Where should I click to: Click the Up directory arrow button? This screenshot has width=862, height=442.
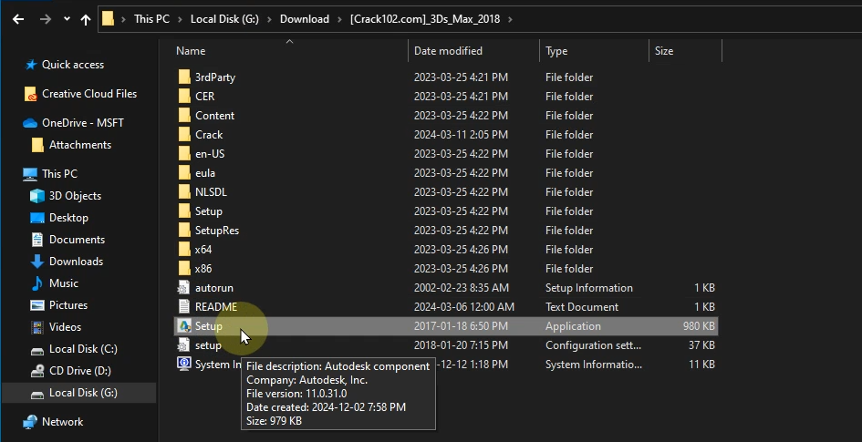click(x=85, y=19)
